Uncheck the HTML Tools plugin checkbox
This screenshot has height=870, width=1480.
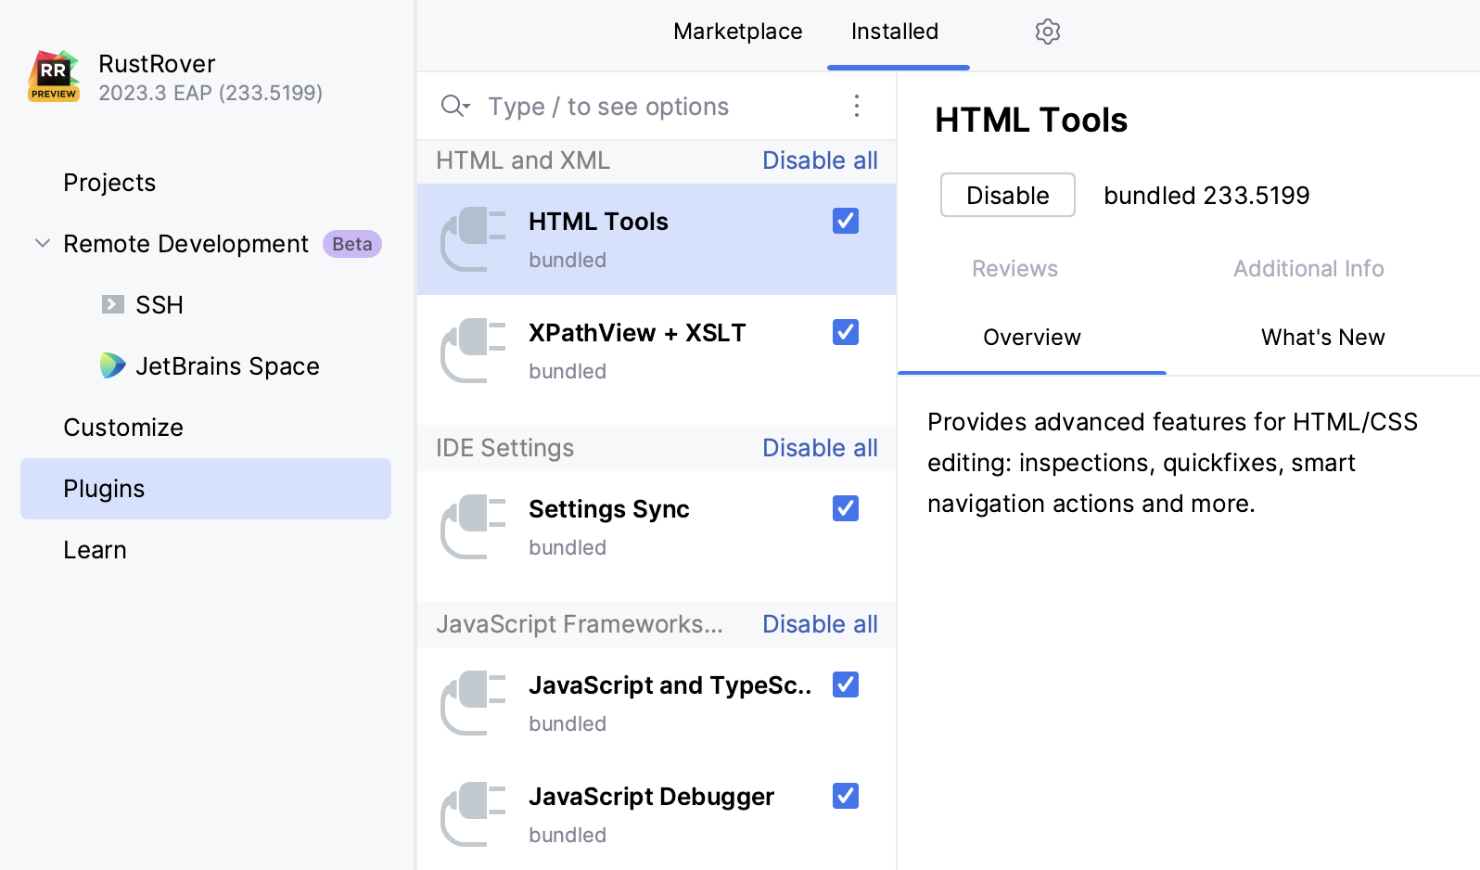pos(845,221)
